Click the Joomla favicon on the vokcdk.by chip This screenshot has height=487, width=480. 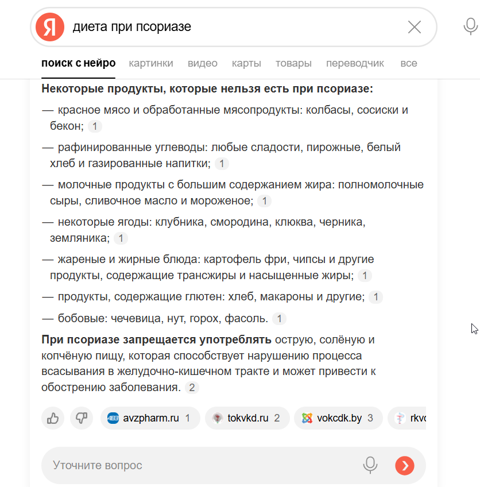coord(307,418)
